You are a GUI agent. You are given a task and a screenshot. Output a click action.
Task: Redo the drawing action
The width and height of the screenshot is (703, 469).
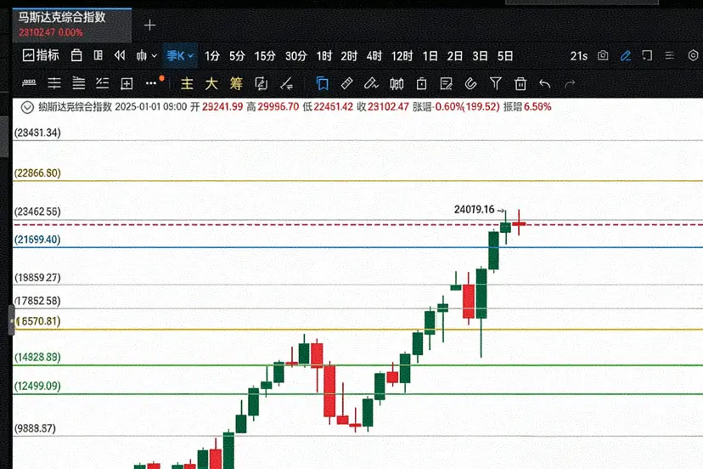coord(570,84)
